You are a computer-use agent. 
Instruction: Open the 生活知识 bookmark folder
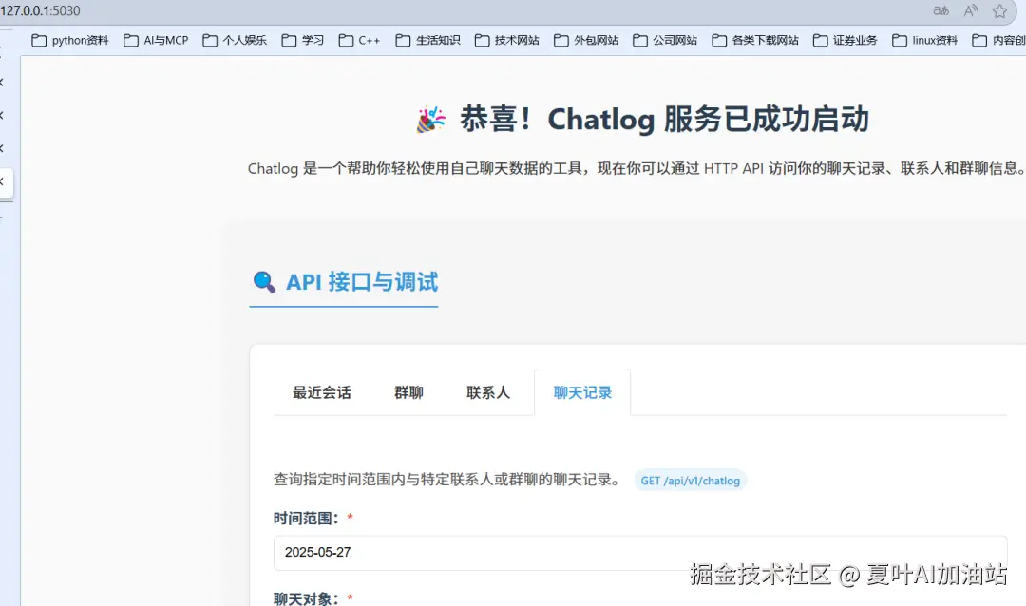[x=427, y=41]
